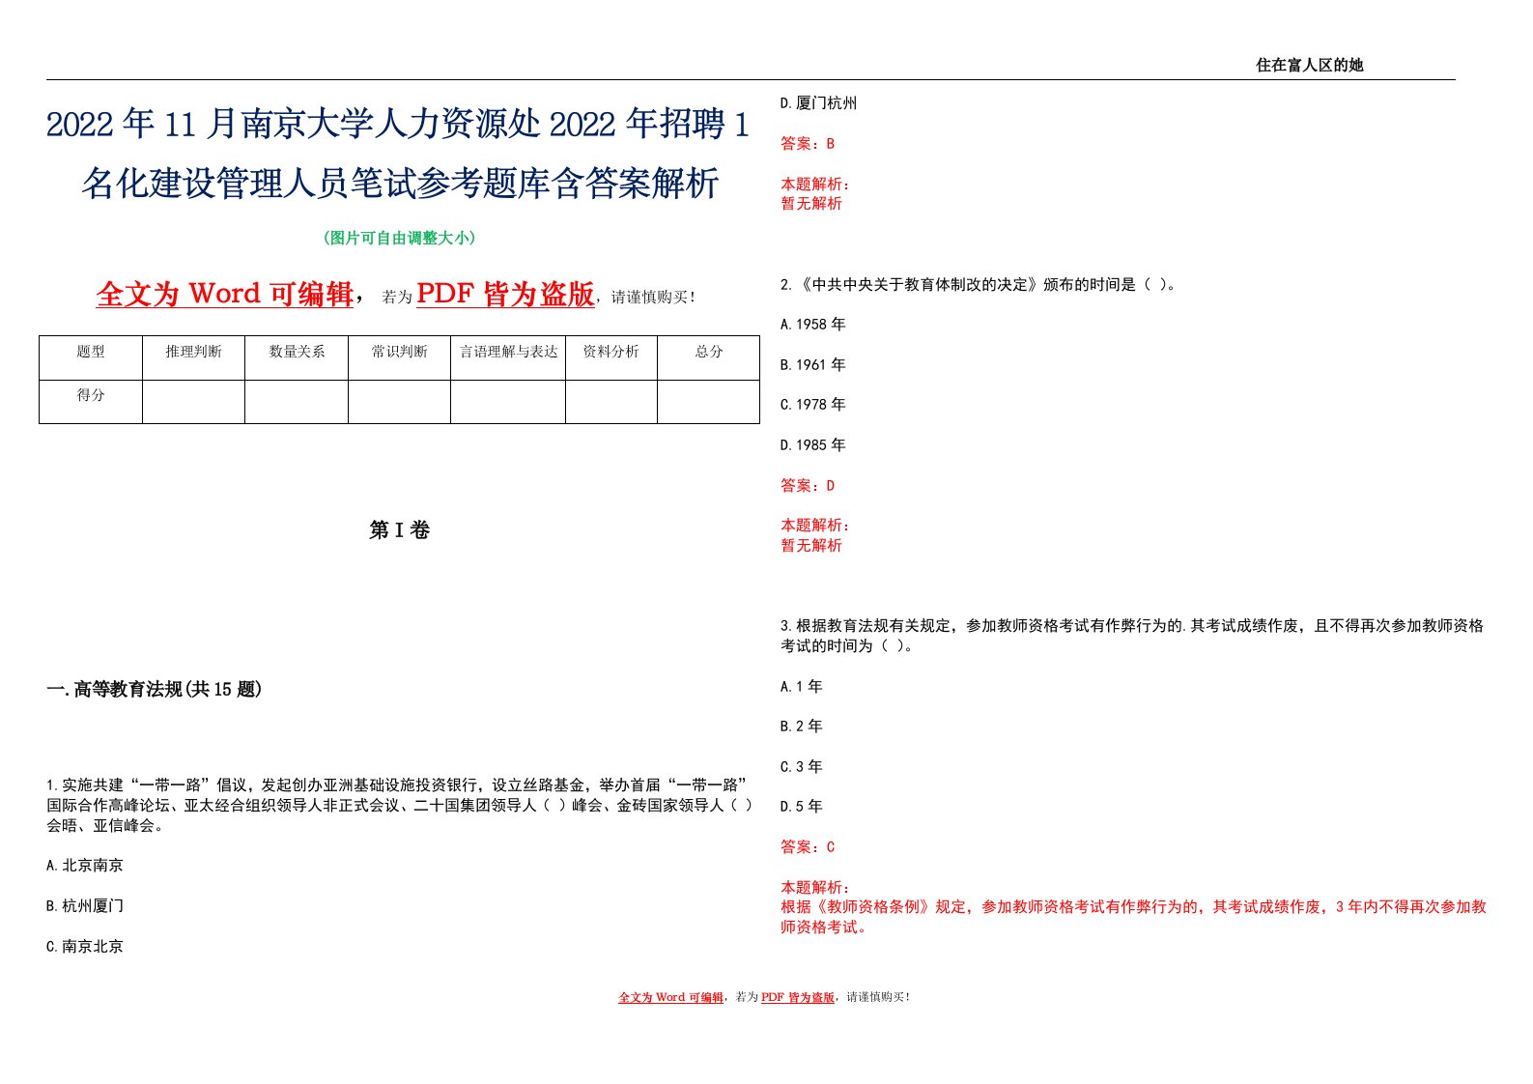
Task: Select option D.厦门杭州
Action: (818, 103)
